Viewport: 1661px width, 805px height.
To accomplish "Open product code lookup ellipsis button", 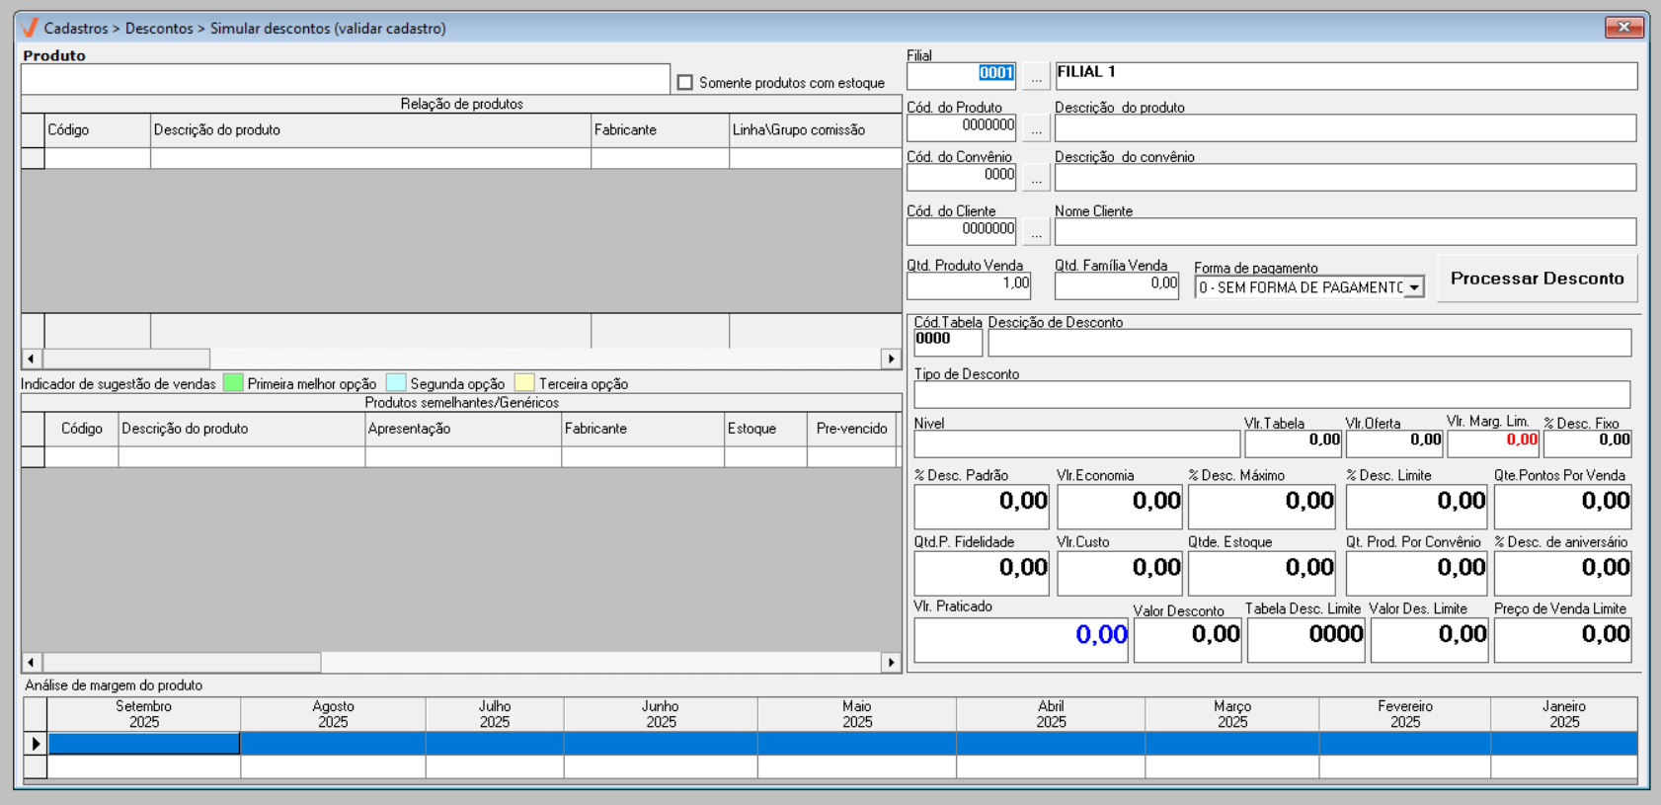I will [1035, 128].
